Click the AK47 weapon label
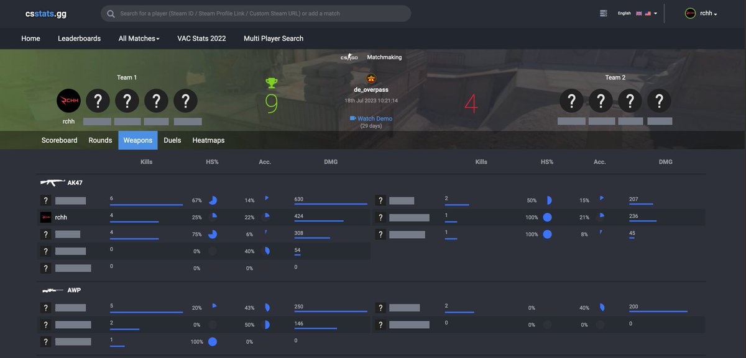 [x=75, y=183]
